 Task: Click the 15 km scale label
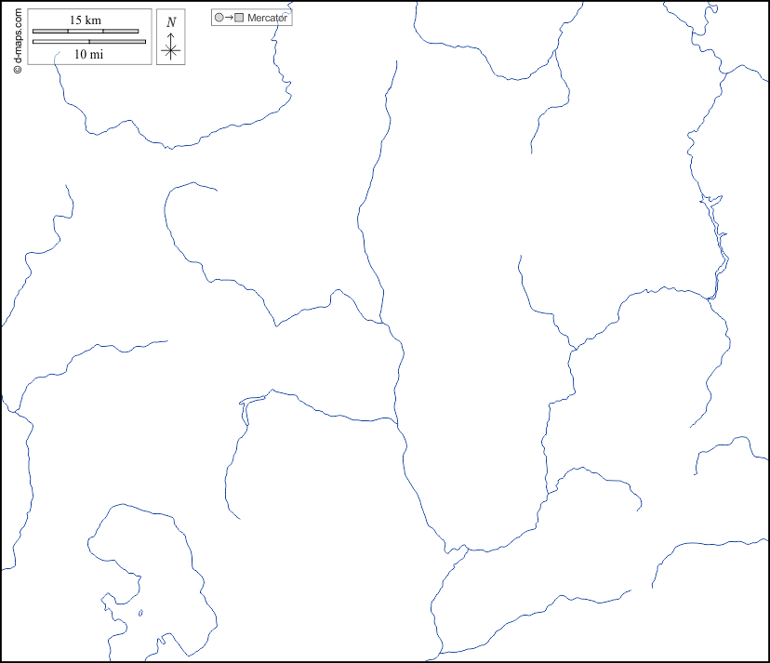(x=86, y=20)
